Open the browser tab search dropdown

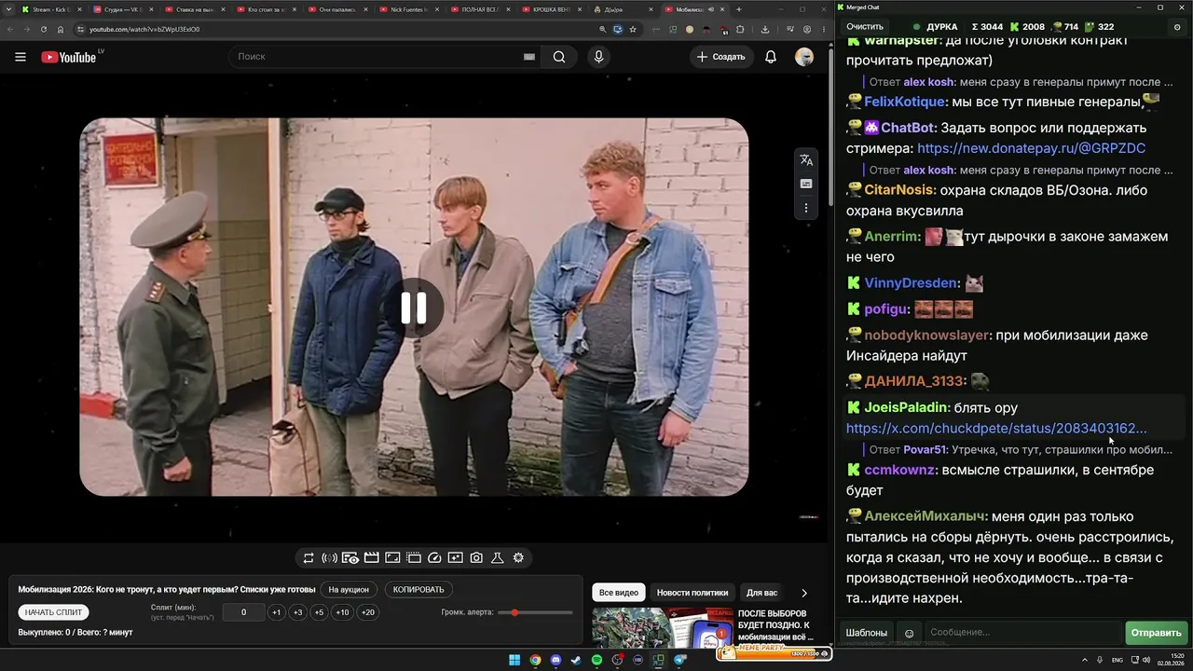8,9
